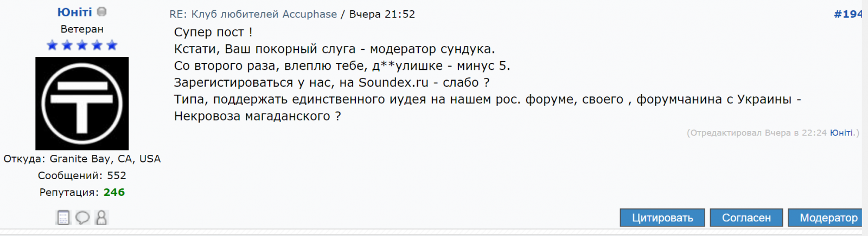Click the "Вчера 21:52" post timestamp
This screenshot has height=236, width=868.
point(382,14)
